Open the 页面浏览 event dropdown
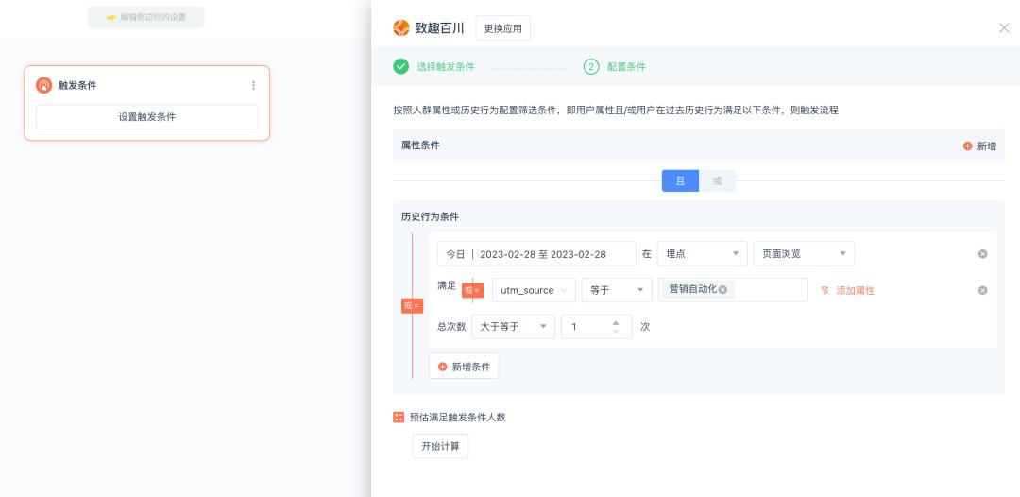1020x497 pixels. (x=804, y=254)
